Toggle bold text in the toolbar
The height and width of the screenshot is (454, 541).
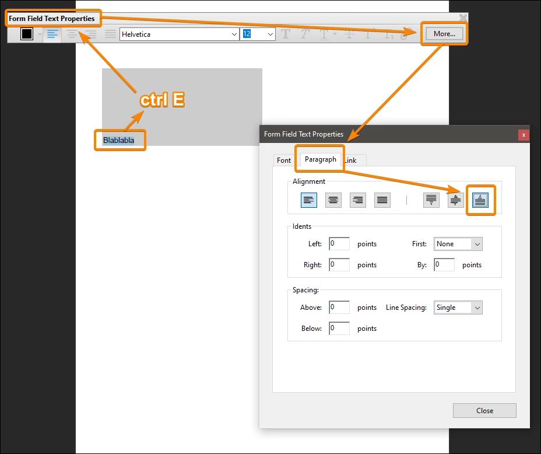point(285,34)
